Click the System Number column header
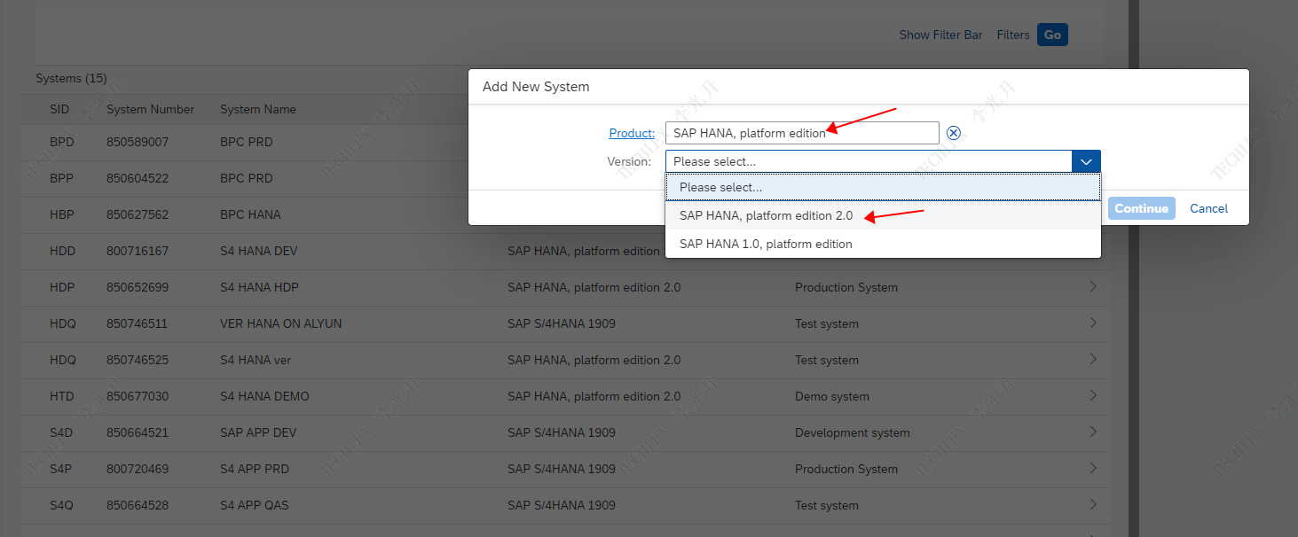 tap(150, 109)
